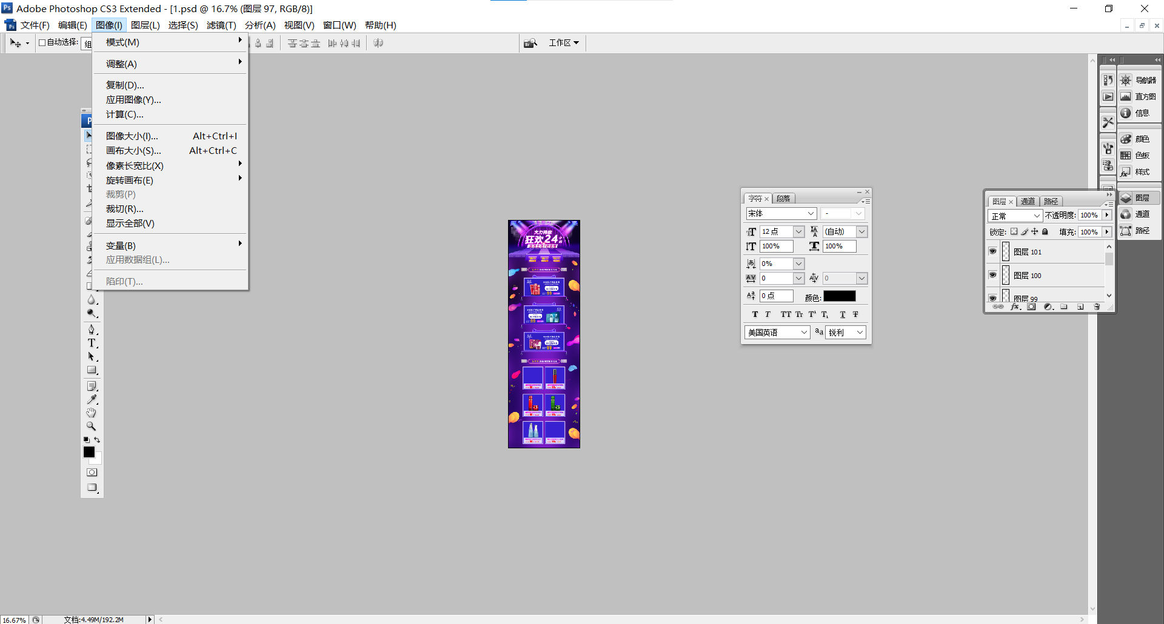Open the Navigator (导航器) panel
The height and width of the screenshot is (624, 1164).
point(1139,80)
